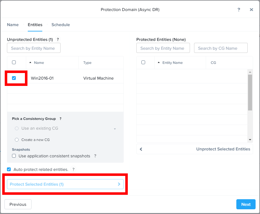The height and width of the screenshot is (214, 260).
Task: Switch to the Schedule tab
Action: [61, 25]
